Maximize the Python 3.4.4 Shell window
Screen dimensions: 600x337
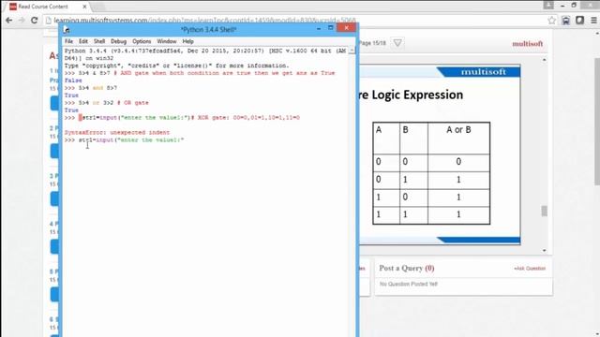(331, 28)
